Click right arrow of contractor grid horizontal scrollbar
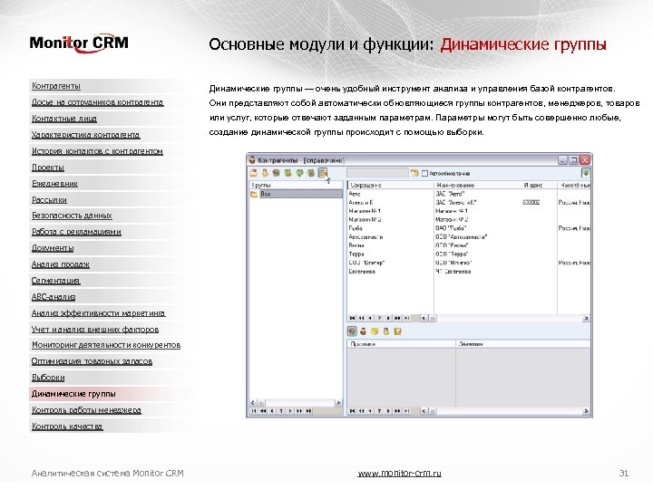 pos(586,318)
